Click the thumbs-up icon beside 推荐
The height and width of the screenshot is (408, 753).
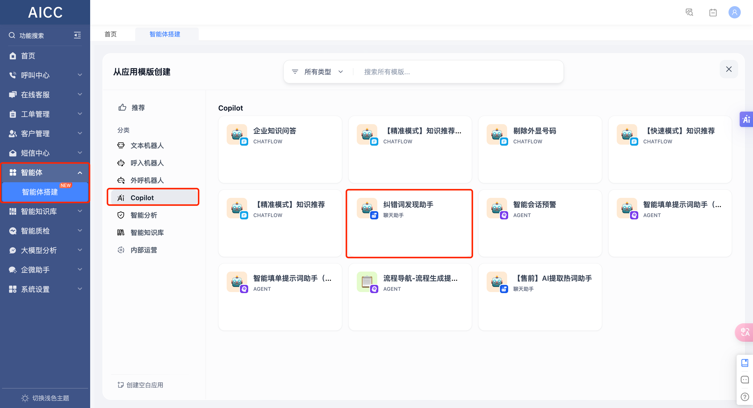pyautogui.click(x=122, y=108)
